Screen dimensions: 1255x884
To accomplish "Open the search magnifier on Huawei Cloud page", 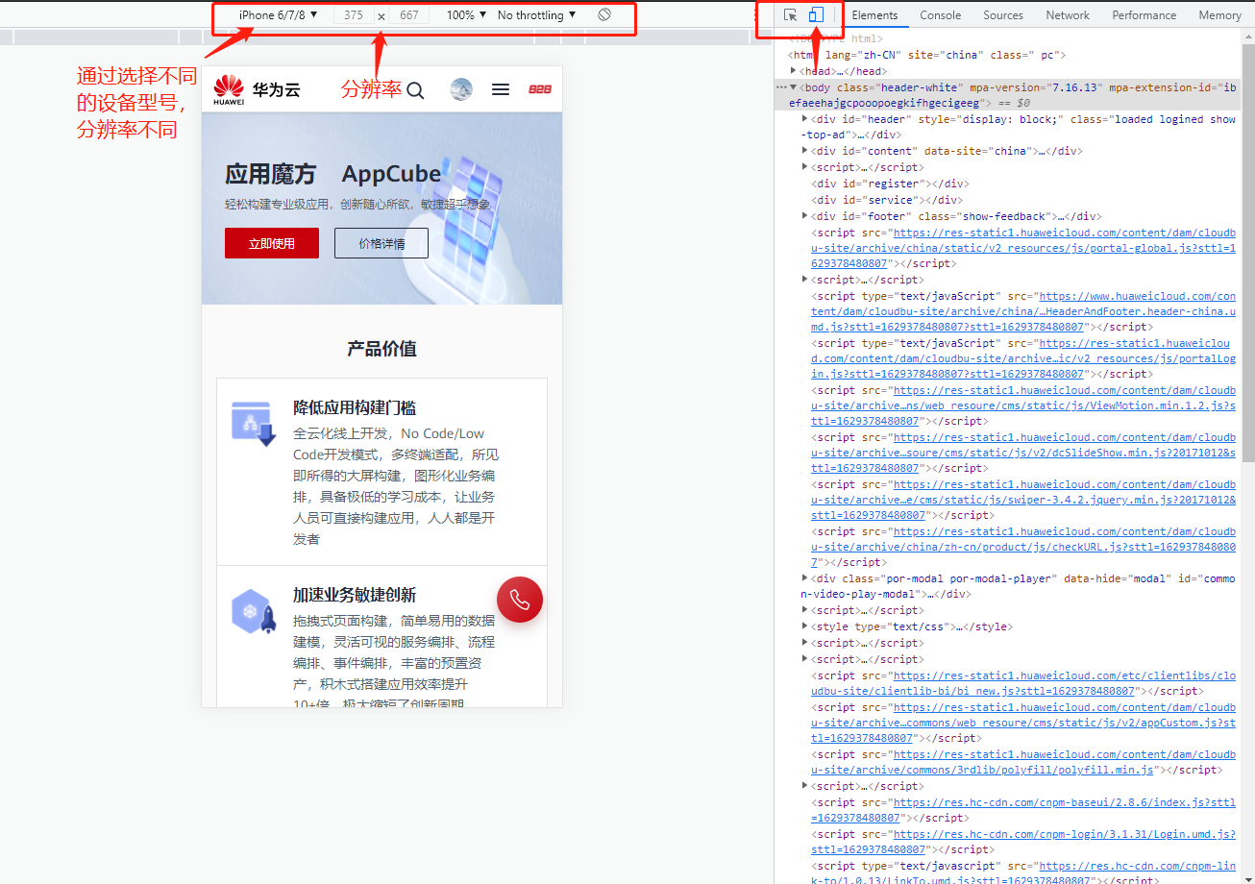I will click(x=415, y=89).
